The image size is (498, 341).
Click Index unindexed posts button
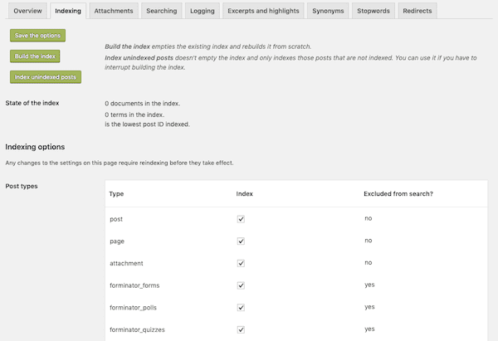point(46,77)
